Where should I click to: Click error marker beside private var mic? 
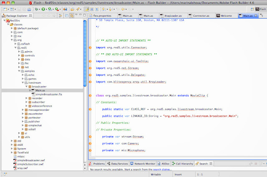tap(90, 150)
